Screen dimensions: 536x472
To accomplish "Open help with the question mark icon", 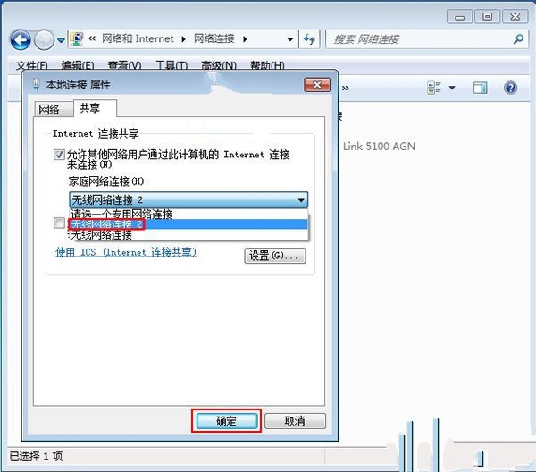I will [x=510, y=88].
